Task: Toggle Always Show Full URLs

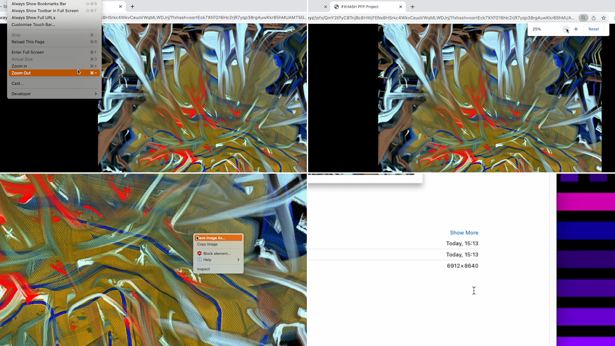Action: (33, 18)
